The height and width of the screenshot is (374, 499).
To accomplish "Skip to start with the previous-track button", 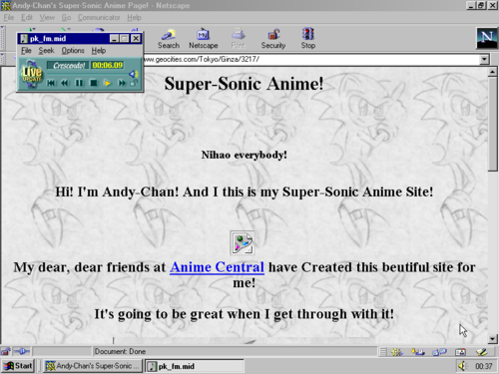I will [51, 83].
